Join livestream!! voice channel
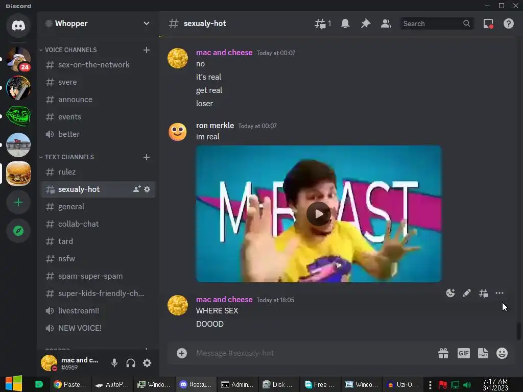The height and width of the screenshot is (392, 523). 98,311
